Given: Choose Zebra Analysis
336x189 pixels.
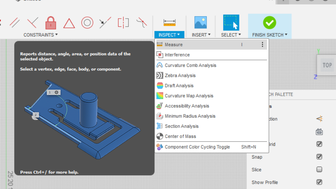Looking at the screenshot, I should pyautogui.click(x=211, y=75).
